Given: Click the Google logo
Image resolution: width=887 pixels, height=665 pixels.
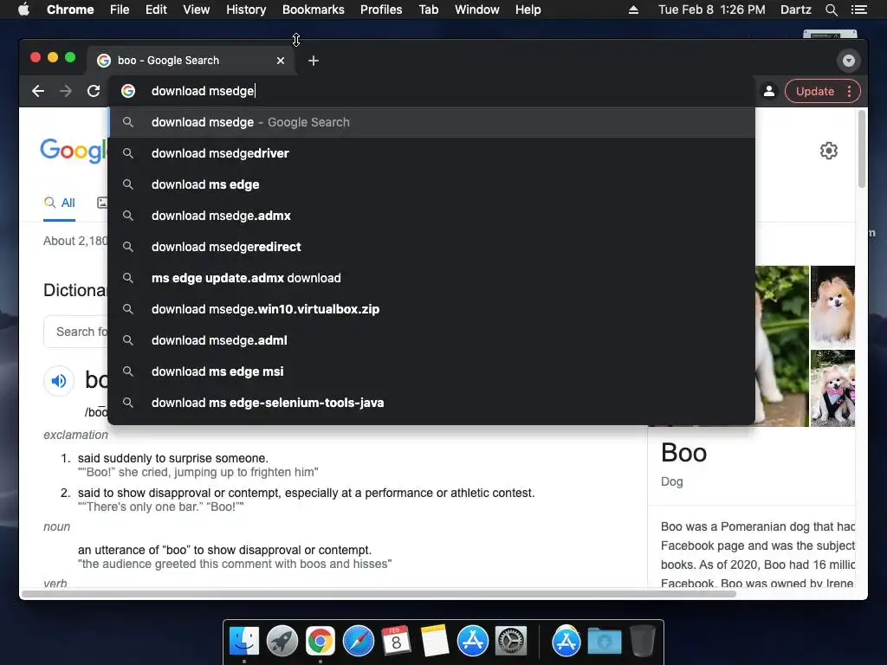Looking at the screenshot, I should [73, 151].
